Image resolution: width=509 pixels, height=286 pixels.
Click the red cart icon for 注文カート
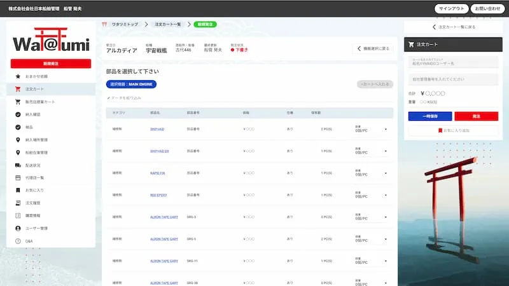click(18, 89)
